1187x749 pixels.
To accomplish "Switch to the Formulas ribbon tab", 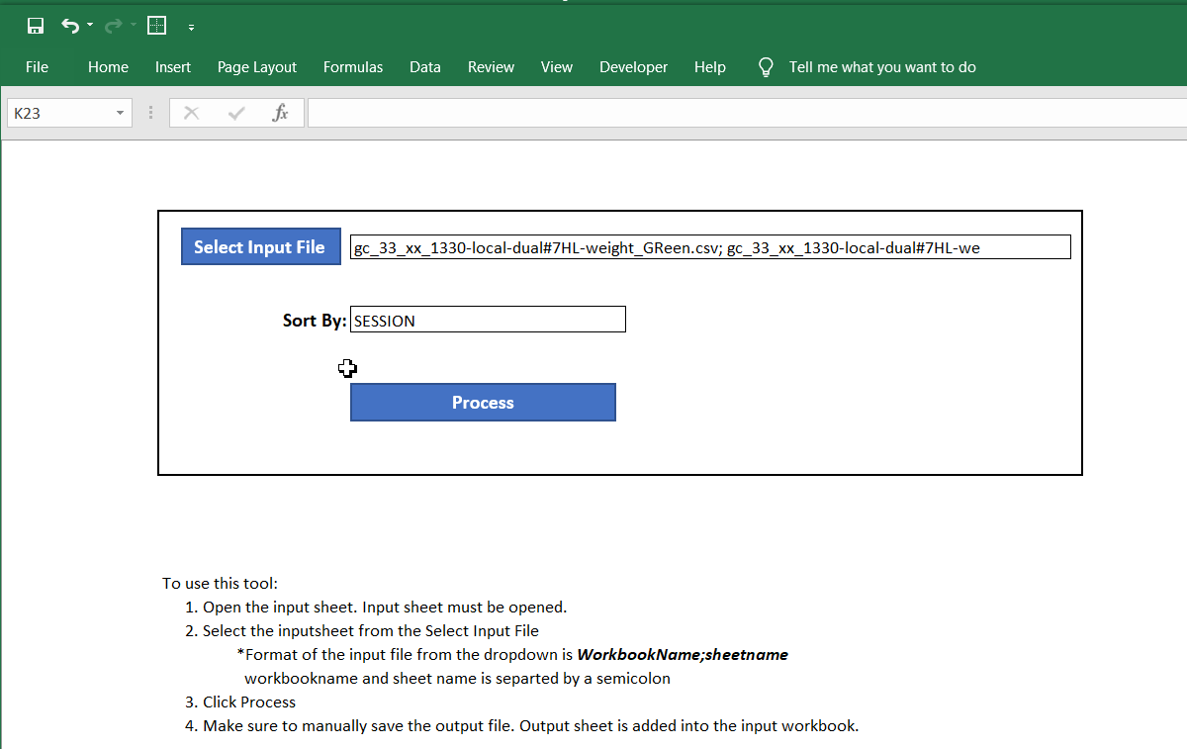I will pyautogui.click(x=353, y=67).
